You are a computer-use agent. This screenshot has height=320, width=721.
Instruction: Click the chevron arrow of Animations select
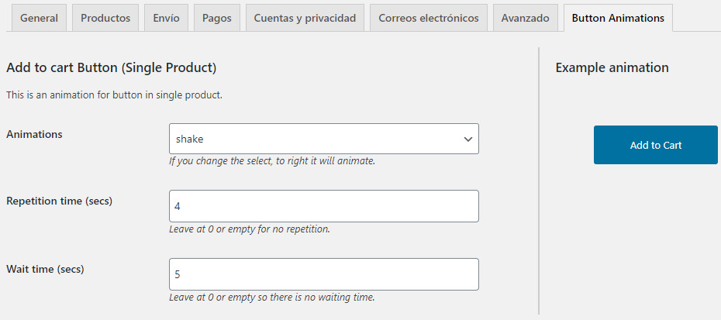tap(468, 139)
